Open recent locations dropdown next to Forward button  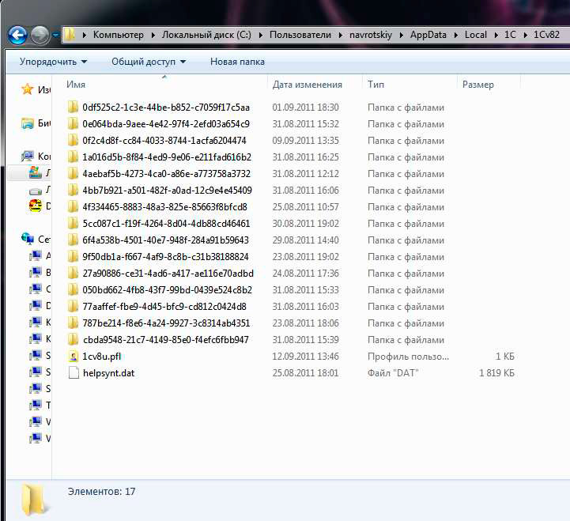[x=55, y=35]
